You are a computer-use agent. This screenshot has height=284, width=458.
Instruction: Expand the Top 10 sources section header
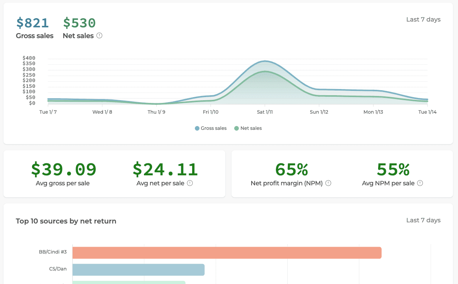coord(66,221)
